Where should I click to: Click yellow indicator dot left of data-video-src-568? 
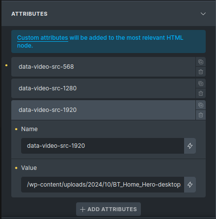pos(6,65)
